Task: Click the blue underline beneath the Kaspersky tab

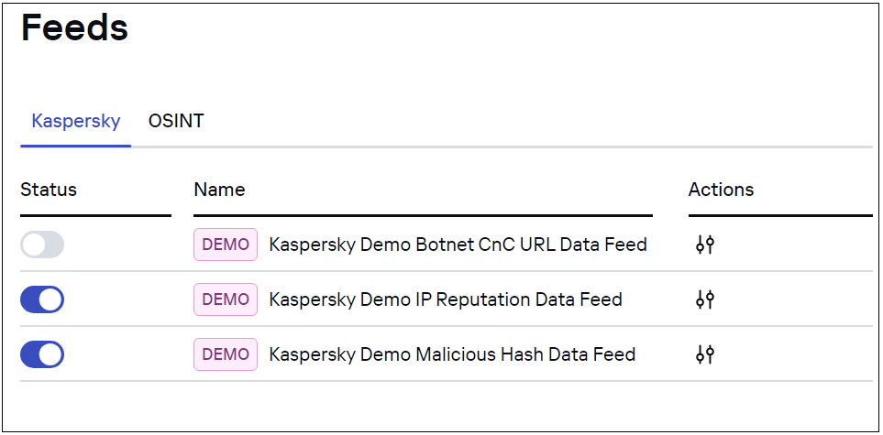Action: [76, 146]
